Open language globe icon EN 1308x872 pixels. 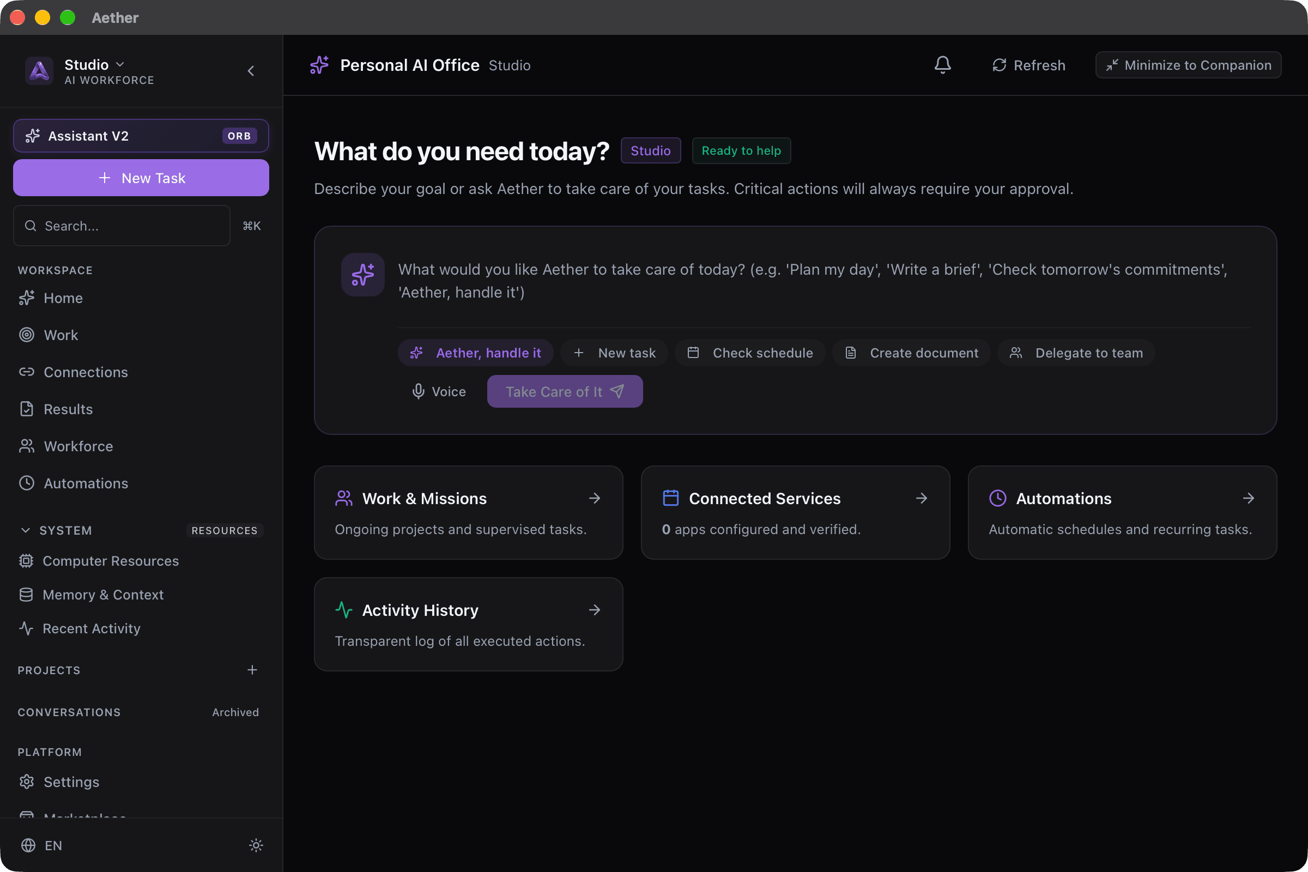click(28, 845)
